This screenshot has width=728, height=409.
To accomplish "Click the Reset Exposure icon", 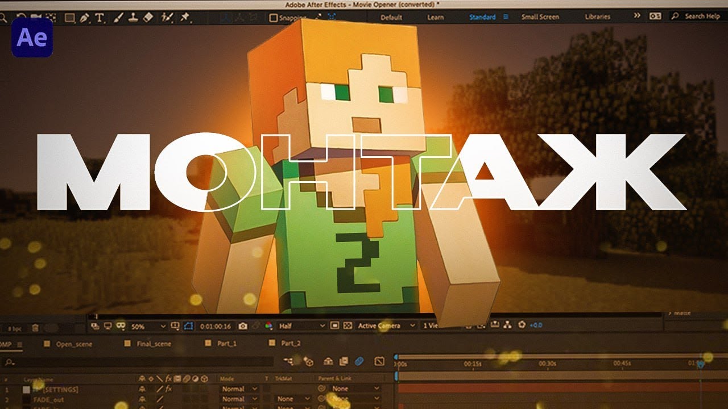I will [x=522, y=325].
